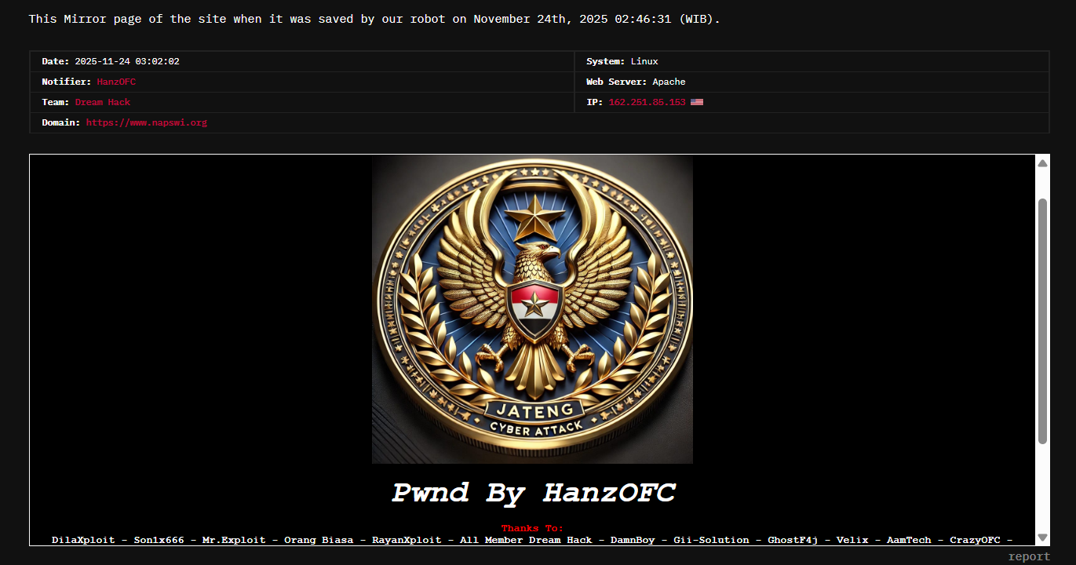Click the "Pwnd By HanzOFC" heading
This screenshot has width=1076, height=565.
coord(533,493)
